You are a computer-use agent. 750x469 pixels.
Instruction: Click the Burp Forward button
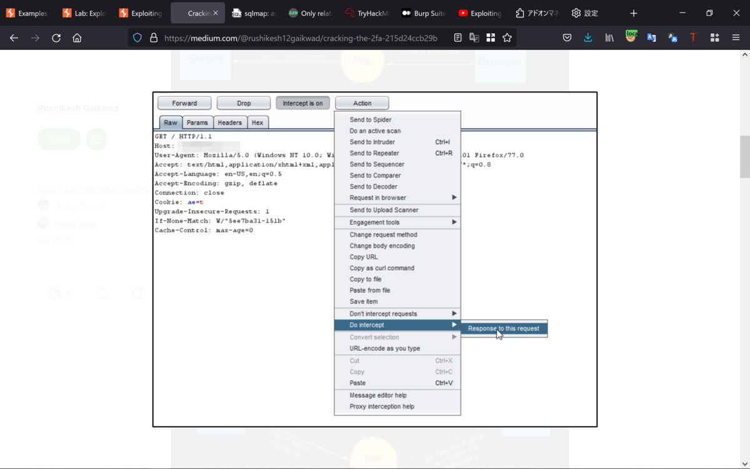184,103
